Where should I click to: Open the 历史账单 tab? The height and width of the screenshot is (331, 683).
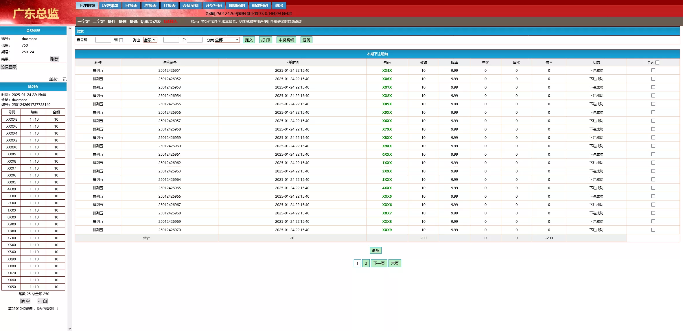(x=110, y=5)
